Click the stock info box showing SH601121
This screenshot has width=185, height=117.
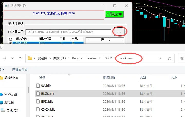pos(54,15)
